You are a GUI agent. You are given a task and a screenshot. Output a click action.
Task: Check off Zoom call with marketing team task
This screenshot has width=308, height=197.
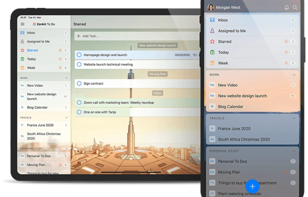coord(79,103)
